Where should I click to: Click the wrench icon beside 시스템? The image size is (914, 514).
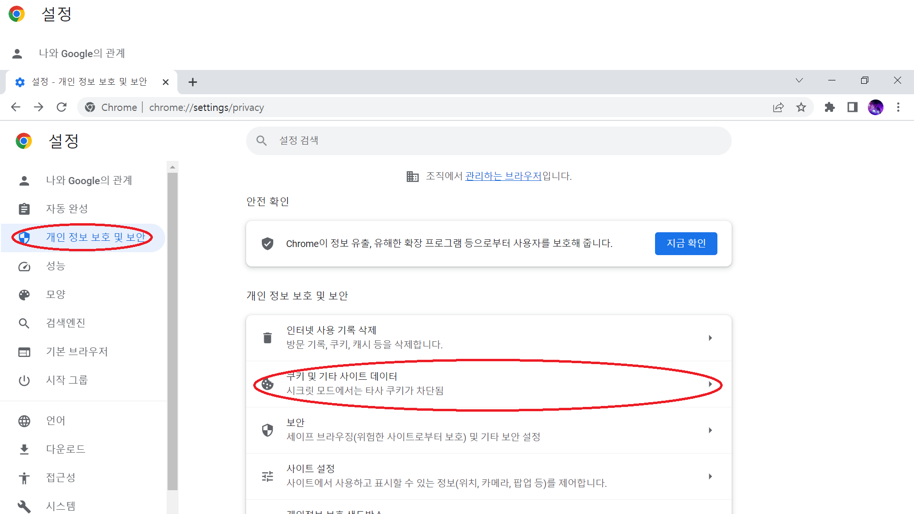24,507
